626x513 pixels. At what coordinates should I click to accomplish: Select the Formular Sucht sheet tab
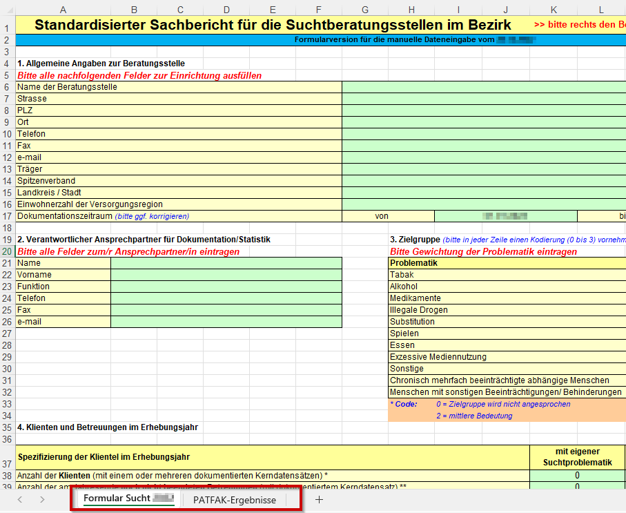click(127, 499)
